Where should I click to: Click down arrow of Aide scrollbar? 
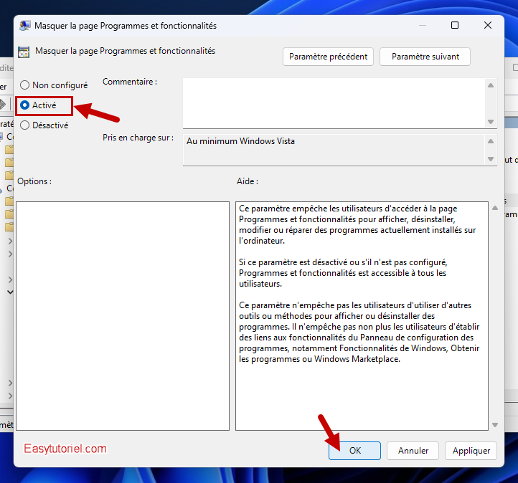pos(495,425)
